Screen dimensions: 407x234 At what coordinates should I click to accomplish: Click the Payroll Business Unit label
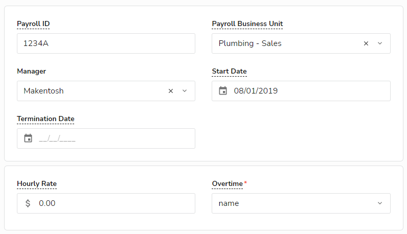pyautogui.click(x=247, y=24)
